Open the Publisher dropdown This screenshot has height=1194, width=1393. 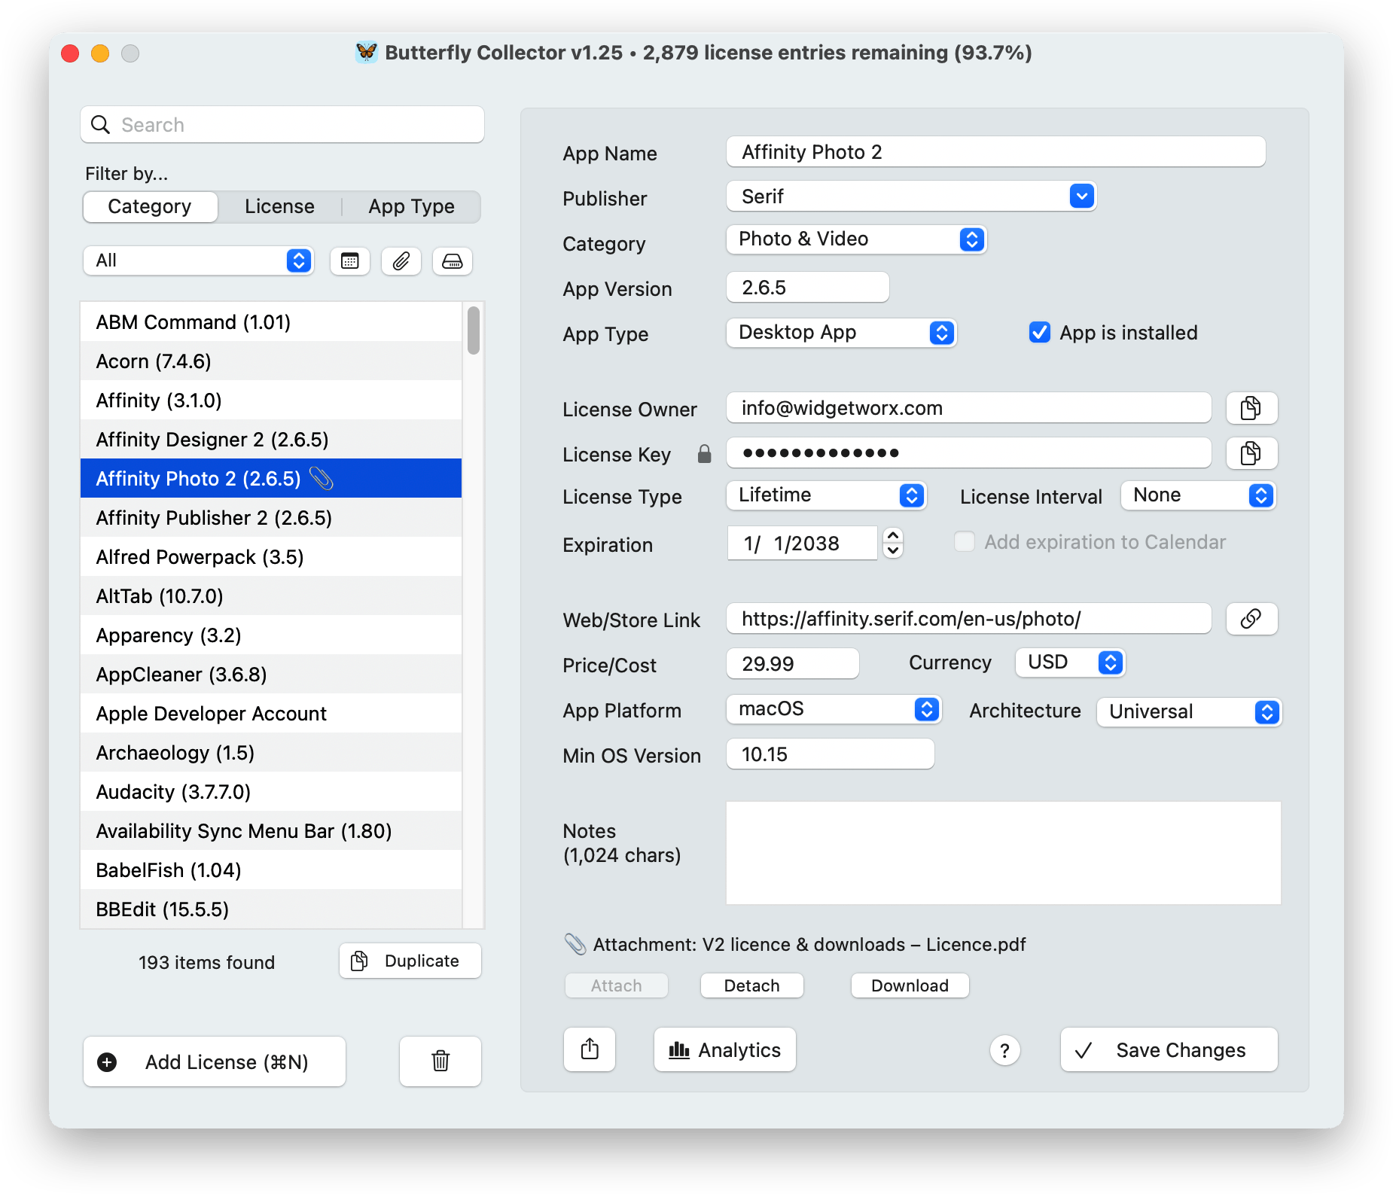(1081, 196)
